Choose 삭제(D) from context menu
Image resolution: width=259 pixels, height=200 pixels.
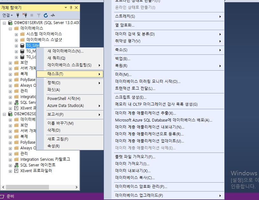click(x=70, y=130)
